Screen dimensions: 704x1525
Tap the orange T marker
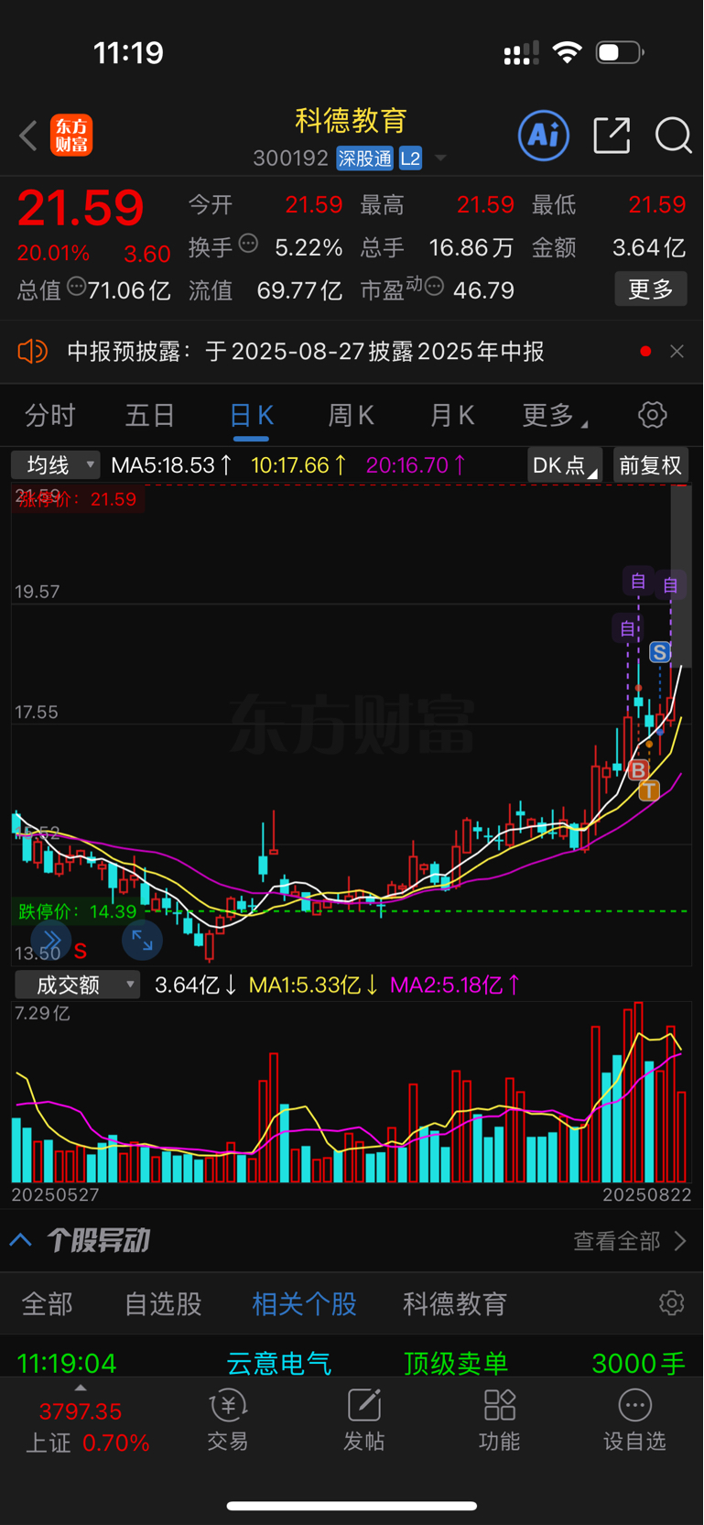pos(649,790)
